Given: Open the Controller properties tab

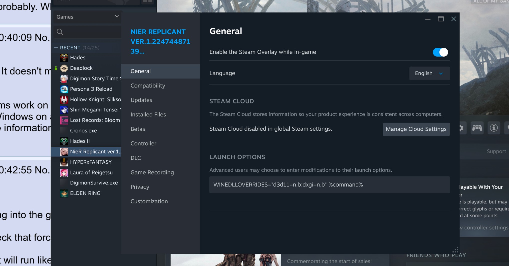Looking at the screenshot, I should click(x=160, y=144).
